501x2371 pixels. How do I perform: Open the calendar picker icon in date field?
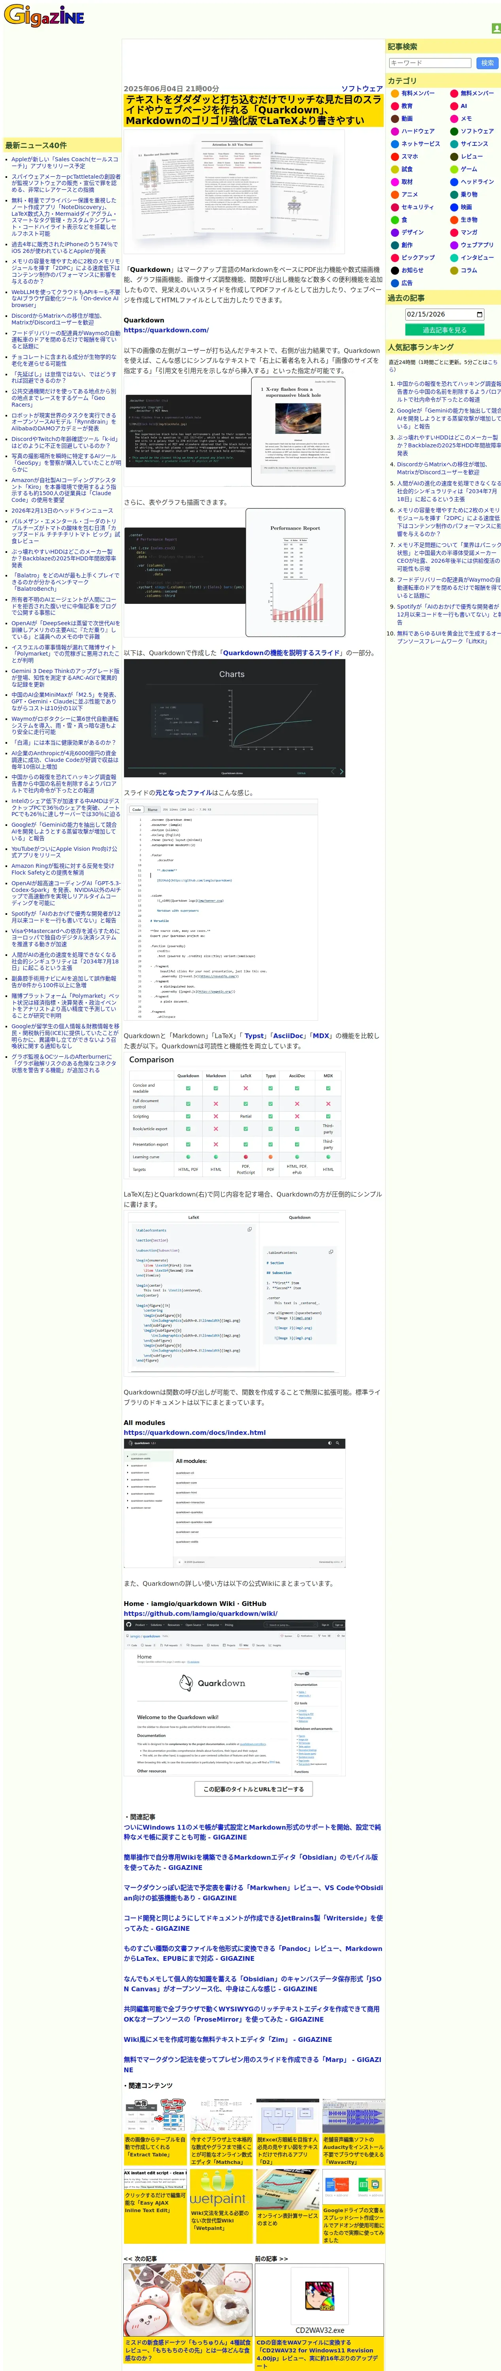click(479, 315)
